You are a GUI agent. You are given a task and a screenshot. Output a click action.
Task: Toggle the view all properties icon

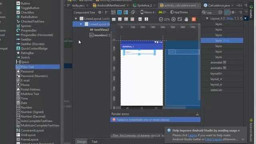tap(227, 12)
